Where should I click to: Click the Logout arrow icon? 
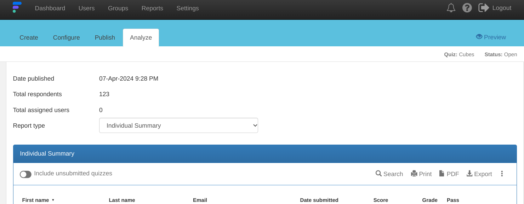[x=484, y=8]
